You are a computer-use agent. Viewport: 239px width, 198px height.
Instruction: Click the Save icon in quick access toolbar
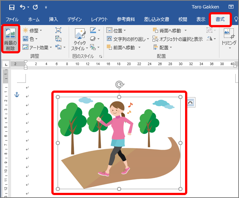[x=12, y=7]
